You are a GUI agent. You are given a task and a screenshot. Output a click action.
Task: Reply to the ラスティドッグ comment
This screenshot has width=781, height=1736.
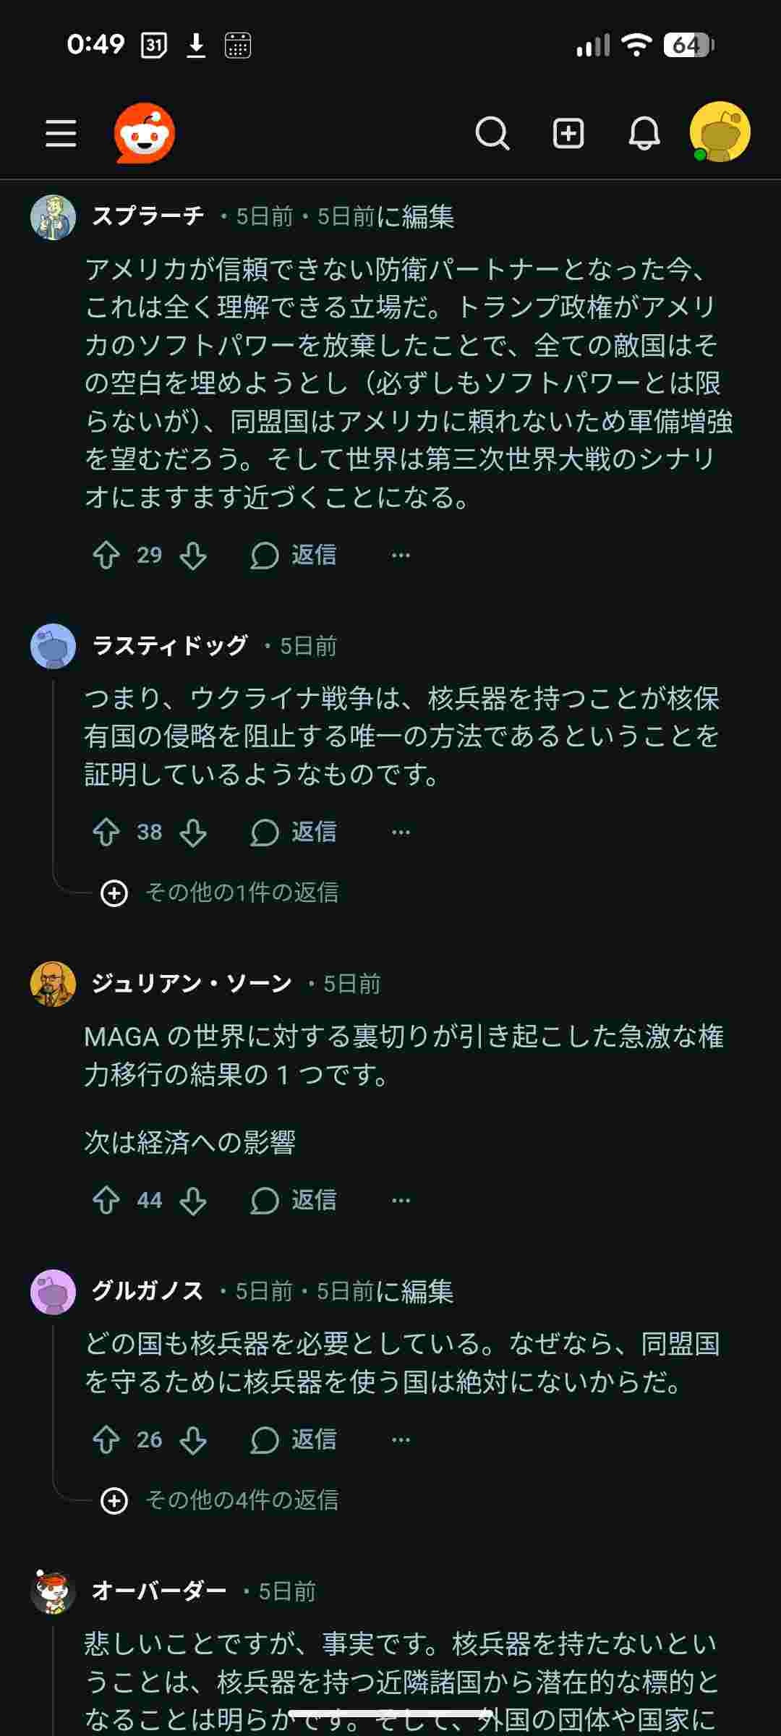tap(294, 833)
